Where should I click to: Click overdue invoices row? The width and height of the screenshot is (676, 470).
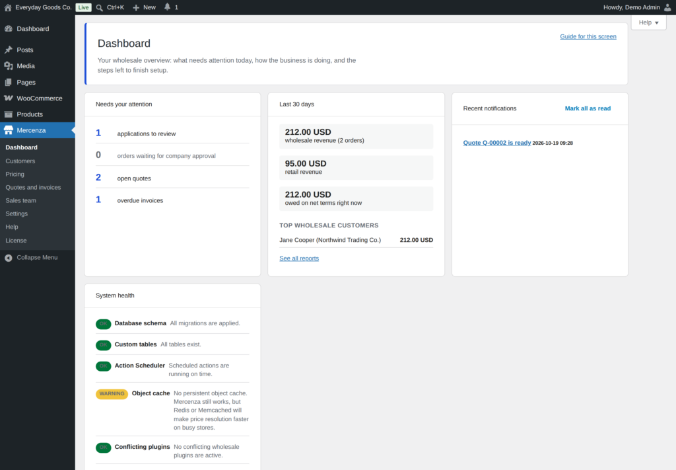[x=172, y=200]
